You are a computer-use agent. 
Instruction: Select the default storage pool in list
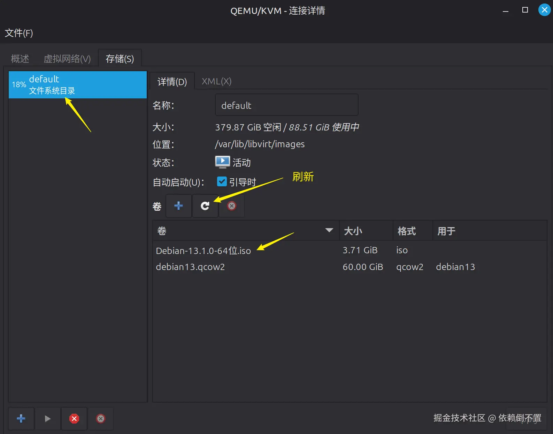(x=78, y=85)
